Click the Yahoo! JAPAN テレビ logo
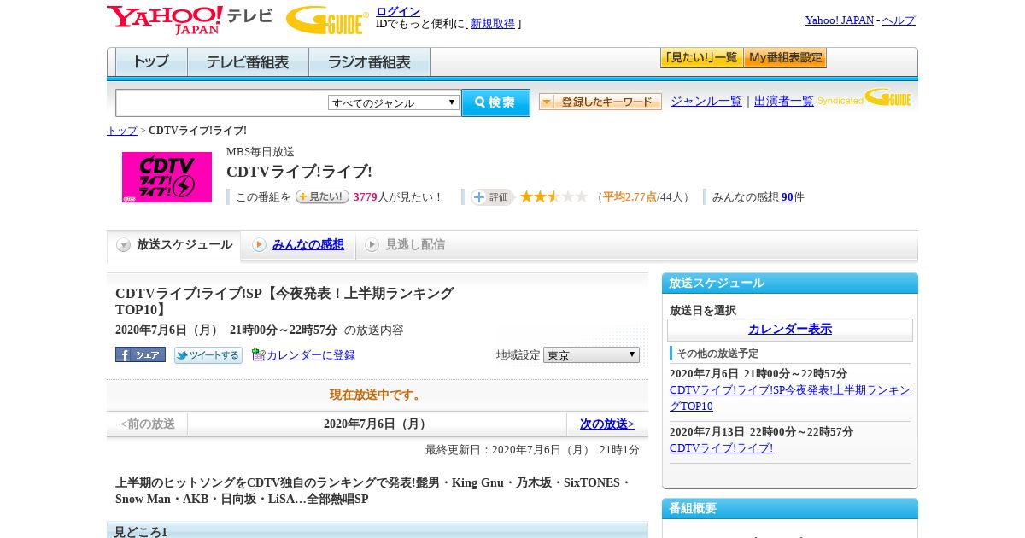 pos(190,19)
